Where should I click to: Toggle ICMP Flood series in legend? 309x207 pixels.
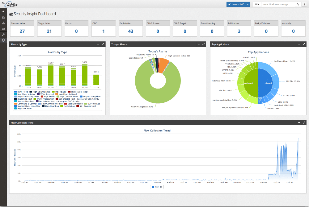coord(21,92)
